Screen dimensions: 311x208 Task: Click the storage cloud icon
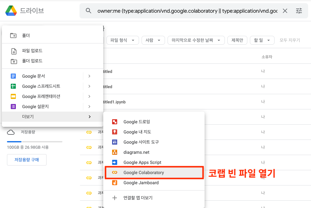pos(11,132)
